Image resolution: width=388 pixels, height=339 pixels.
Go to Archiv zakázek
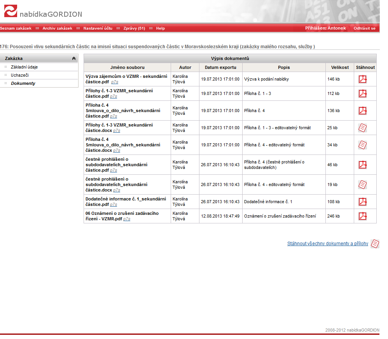(x=57, y=28)
